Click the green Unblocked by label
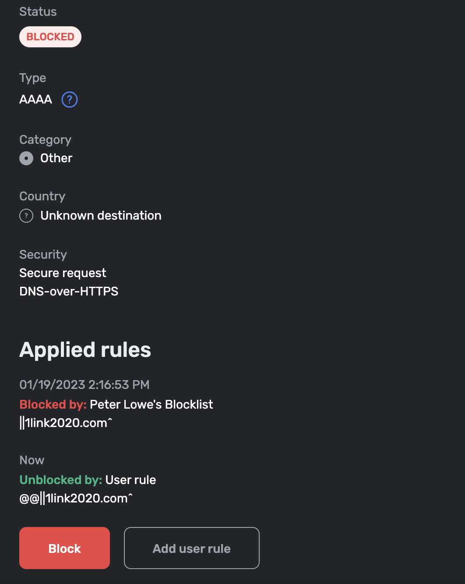465x584 pixels. click(60, 480)
